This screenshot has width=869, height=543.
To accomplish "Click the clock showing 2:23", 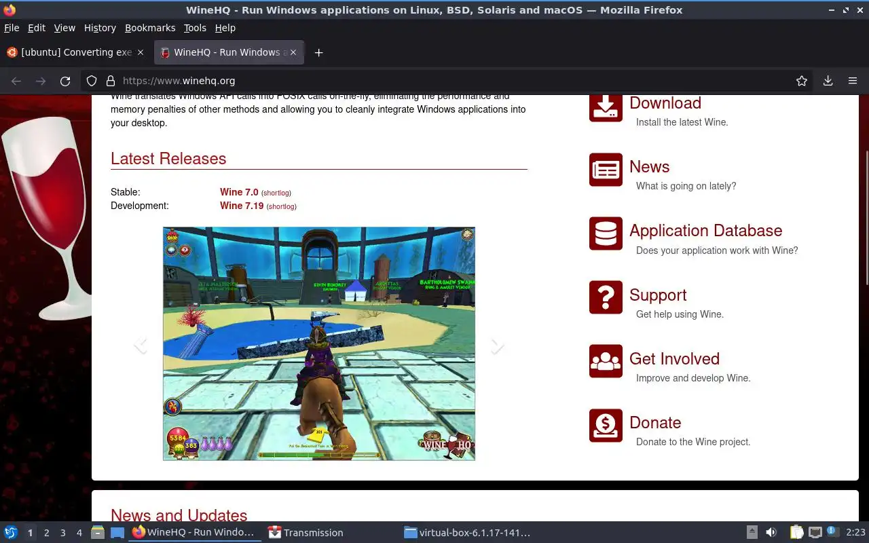I will tap(855, 533).
